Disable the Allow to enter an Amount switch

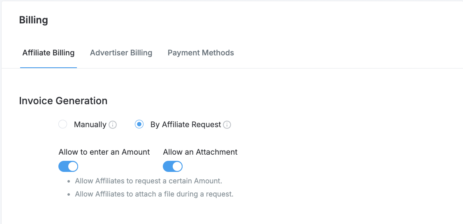(68, 167)
